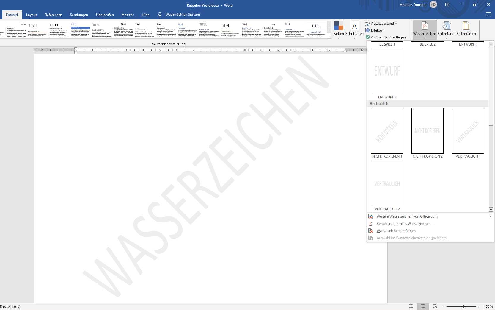Open the style gallery More dropdown
Image resolution: width=495 pixels, height=310 pixels.
click(x=329, y=36)
